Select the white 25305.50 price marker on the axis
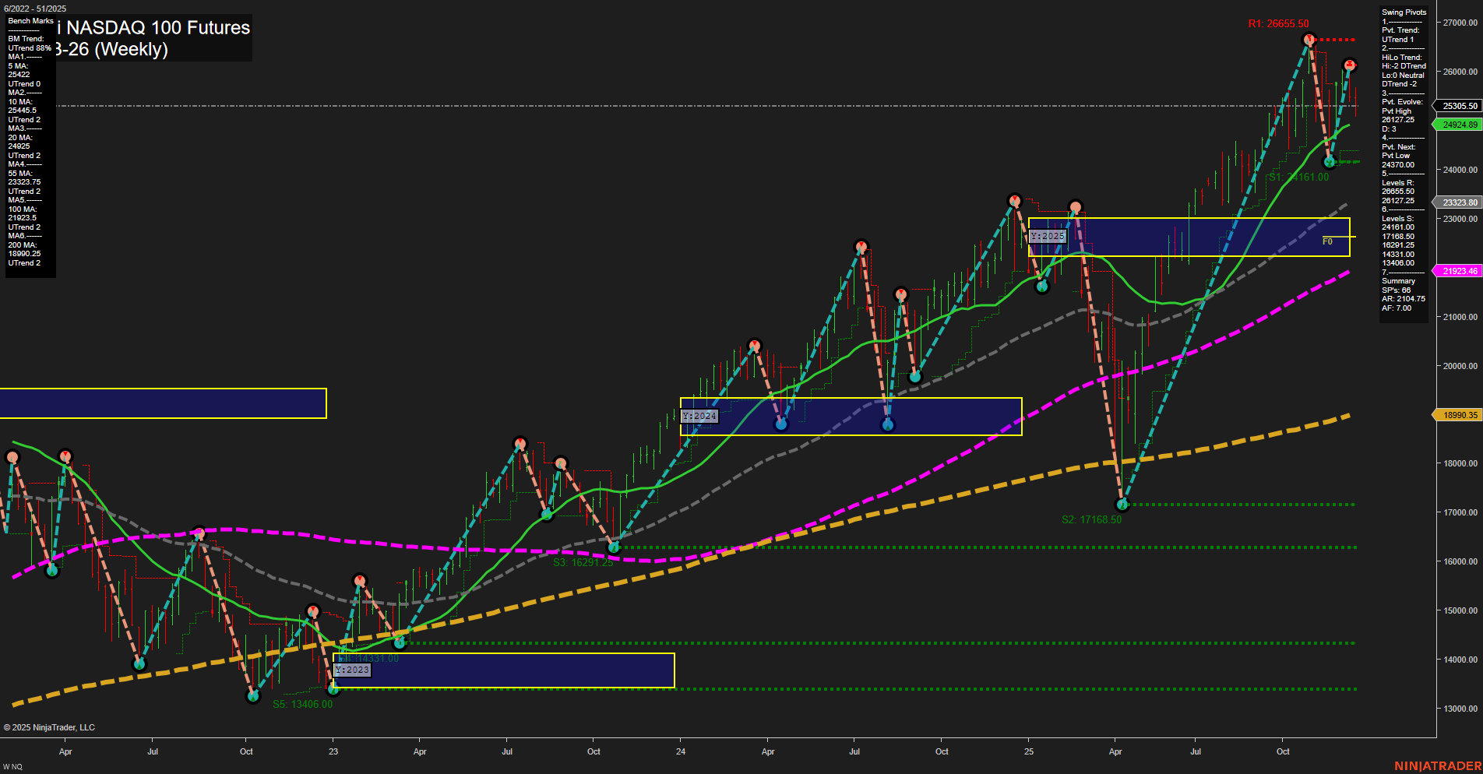 click(1459, 106)
